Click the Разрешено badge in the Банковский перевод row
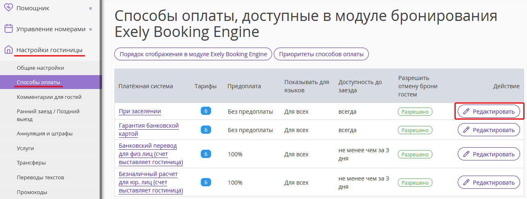The image size is (527, 199). click(415, 154)
